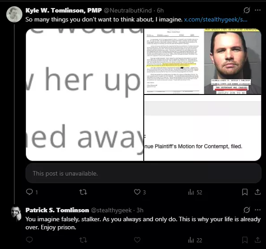Open Grok icon on Kyle's post
The image size is (266, 249).
(246, 10)
